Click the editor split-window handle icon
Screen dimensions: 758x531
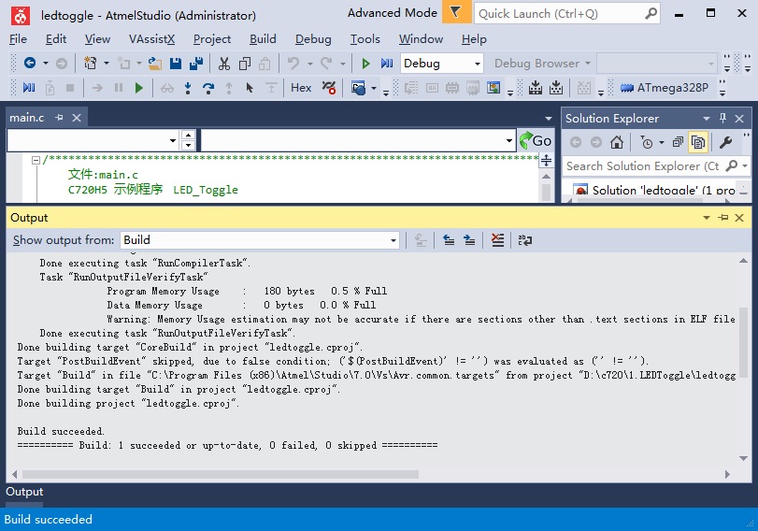pos(546,160)
